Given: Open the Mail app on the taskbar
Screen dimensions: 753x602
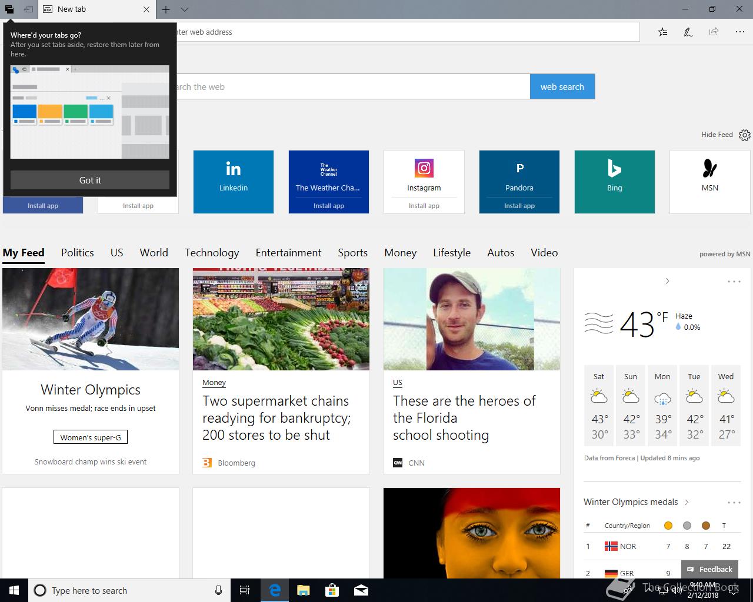Looking at the screenshot, I should pos(361,590).
